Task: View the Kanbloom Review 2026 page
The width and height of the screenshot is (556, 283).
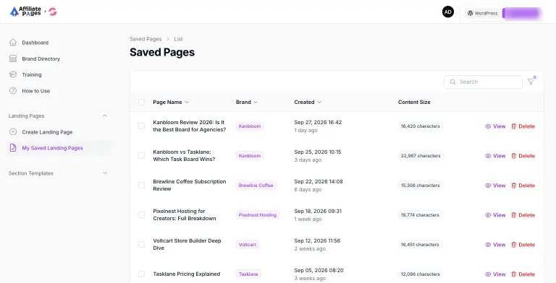Action: 495,126
